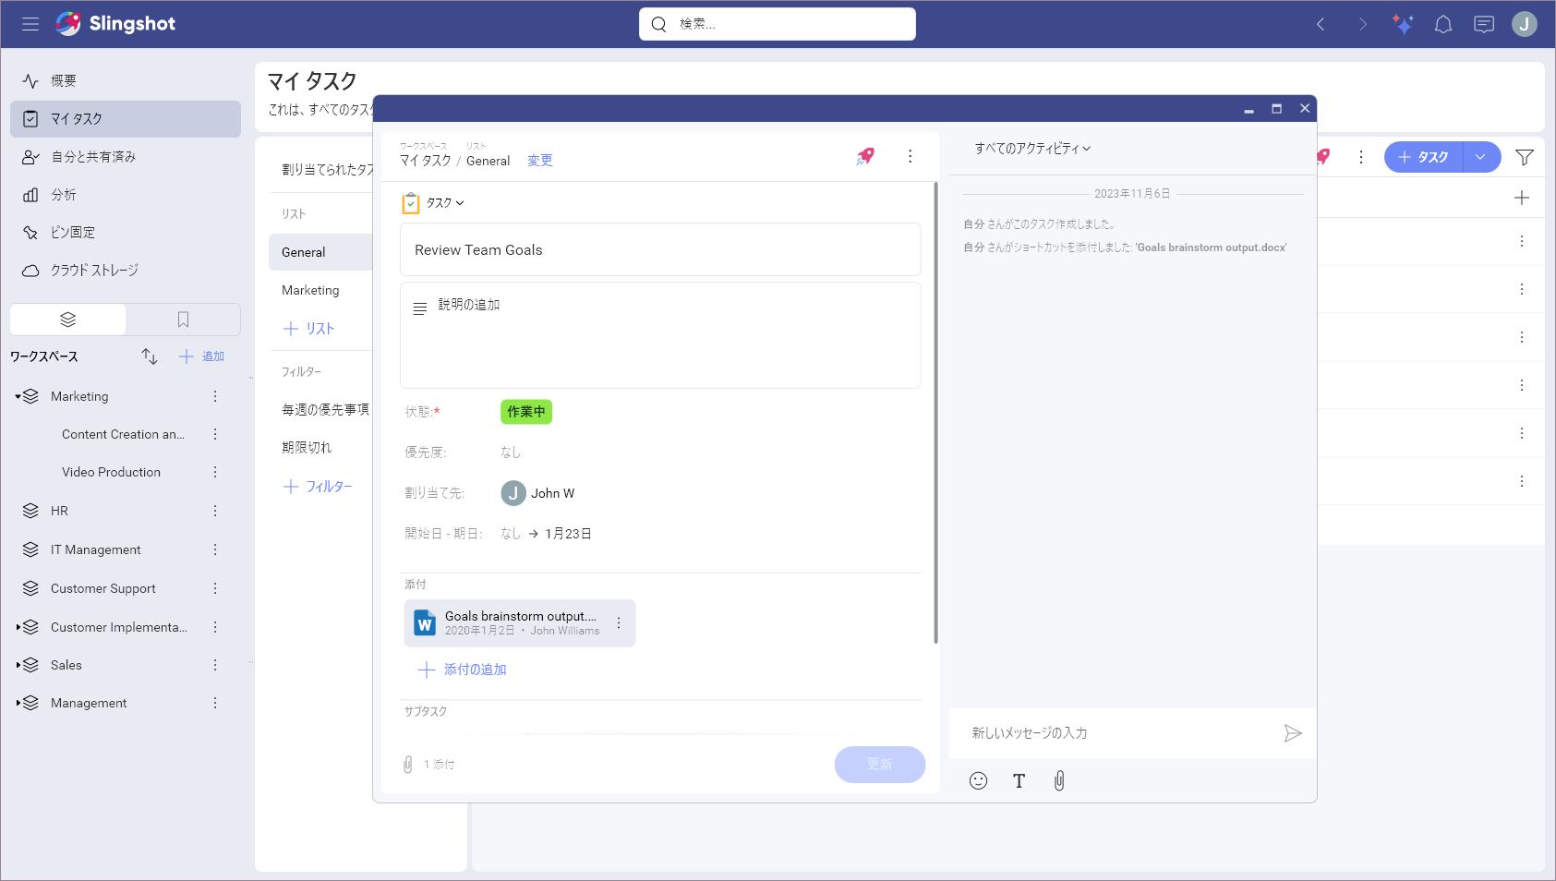Viewport: 1556px width, 881px height.
Task: Open text formatting T icon
Action: coord(1019,781)
